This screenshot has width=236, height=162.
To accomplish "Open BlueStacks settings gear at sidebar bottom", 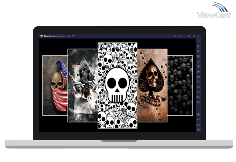I will coord(198,115).
